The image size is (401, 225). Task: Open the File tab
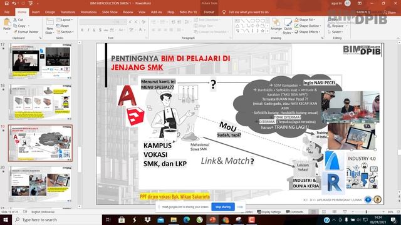(x=7, y=12)
